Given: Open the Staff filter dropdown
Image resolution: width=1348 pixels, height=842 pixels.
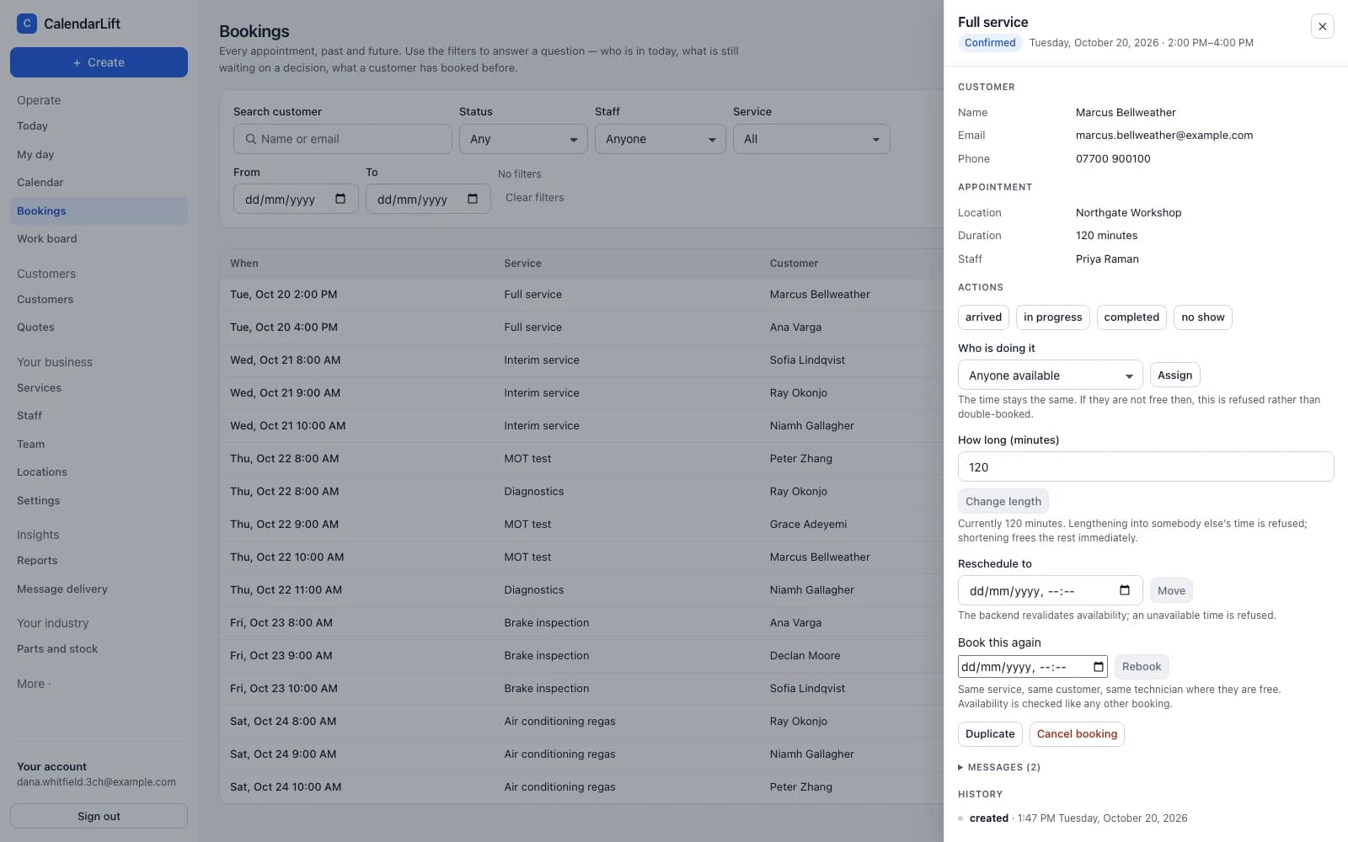Looking at the screenshot, I should click(660, 139).
